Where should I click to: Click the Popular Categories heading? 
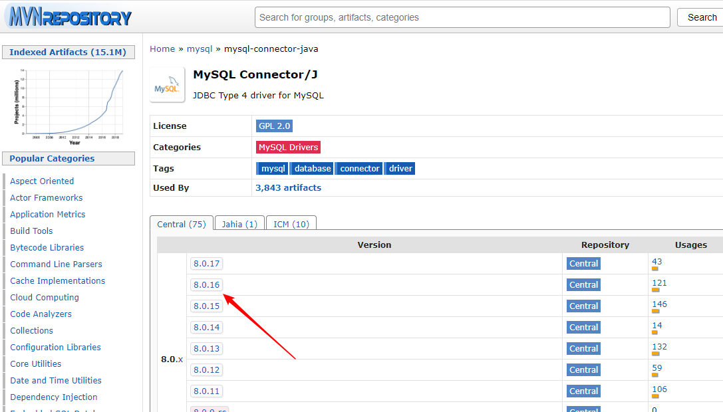pos(69,159)
